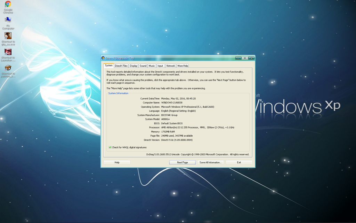The width and height of the screenshot is (356, 223).
Task: Select the patcher shortcut desktop icon
Action: (x=8, y=68)
